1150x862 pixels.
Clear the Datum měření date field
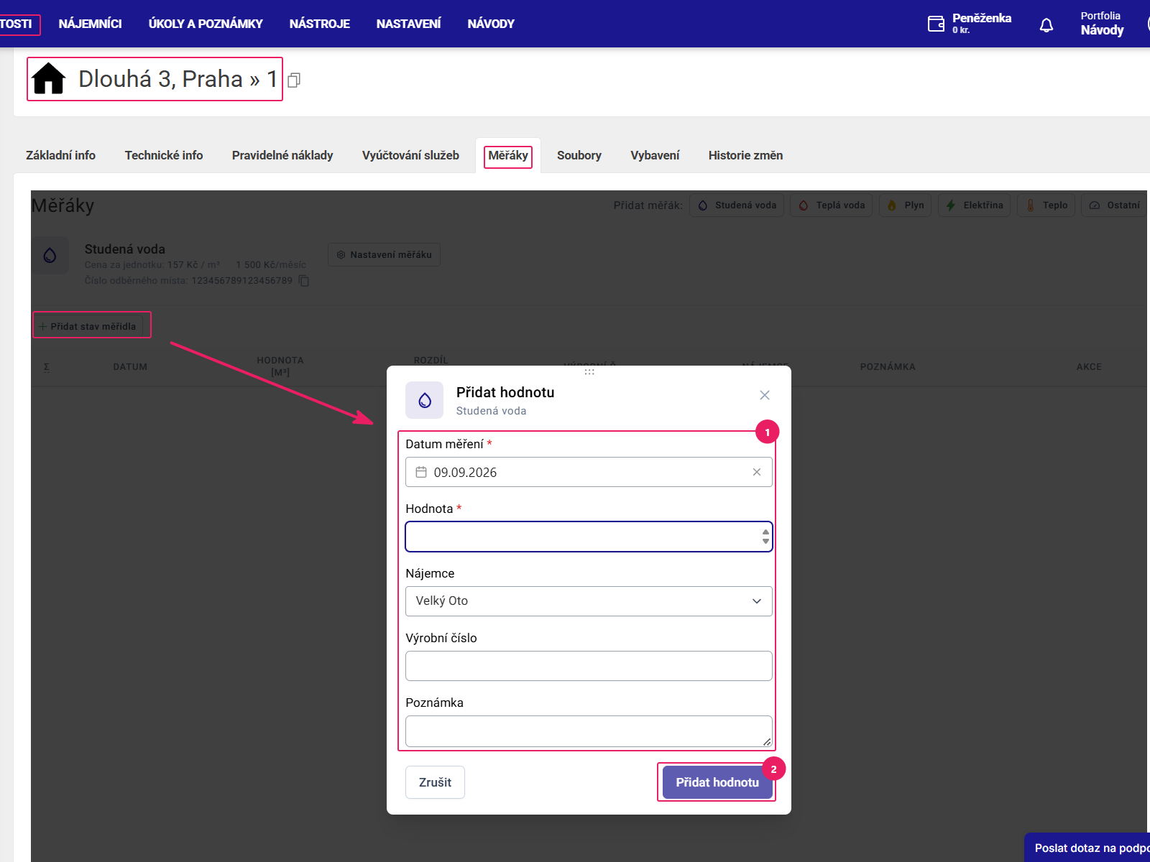pyautogui.click(x=757, y=472)
